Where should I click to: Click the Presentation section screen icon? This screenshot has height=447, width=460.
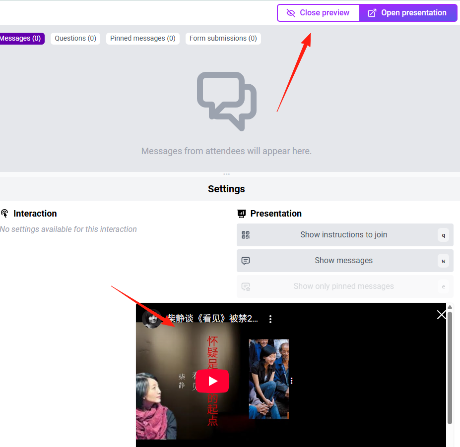pos(242,214)
